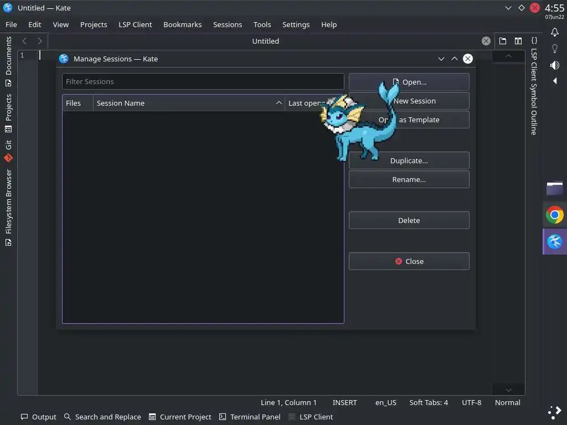Open the View menu

(x=61, y=24)
